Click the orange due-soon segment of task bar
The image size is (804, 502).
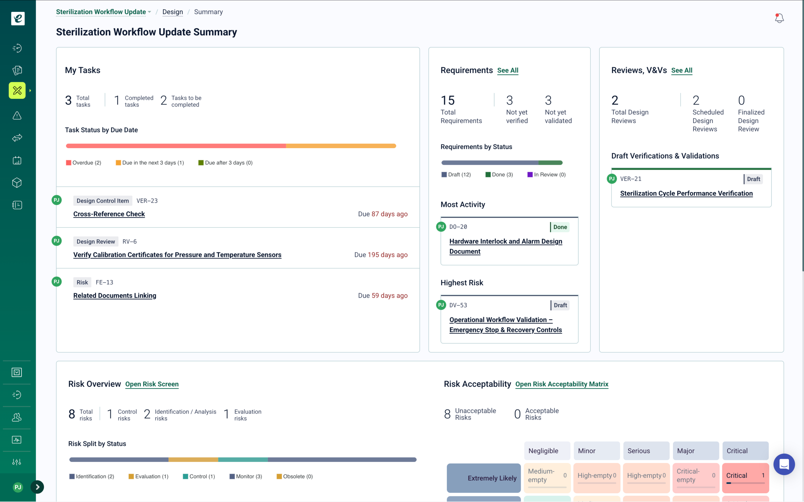[341, 146]
